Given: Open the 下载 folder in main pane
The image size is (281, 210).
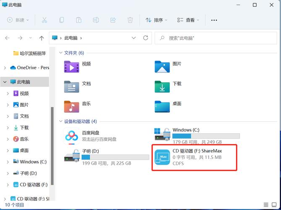Looking at the screenshot, I should [162, 87].
